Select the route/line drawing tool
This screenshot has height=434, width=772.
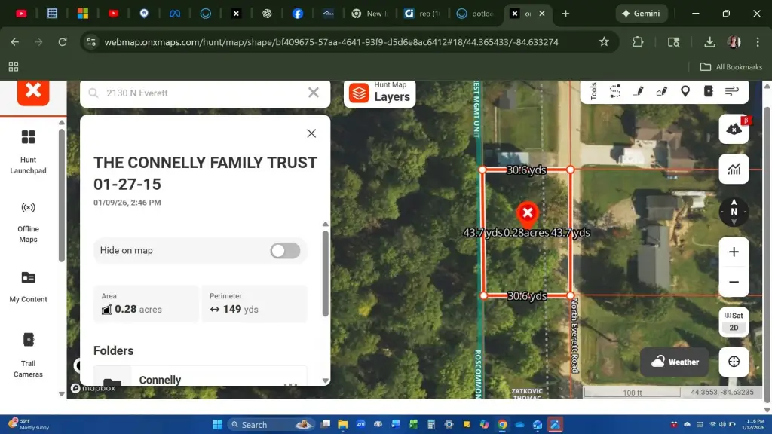tap(615, 91)
